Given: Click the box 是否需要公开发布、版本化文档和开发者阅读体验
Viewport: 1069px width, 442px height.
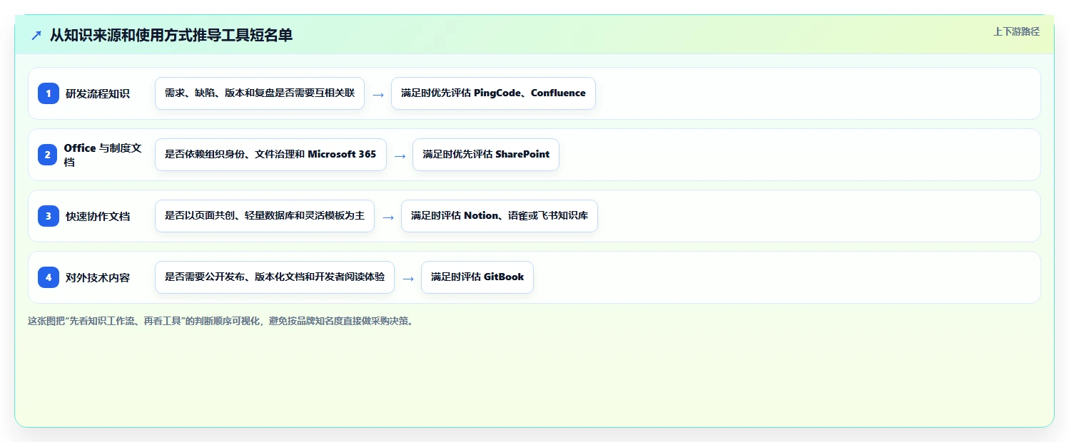Looking at the screenshot, I should (x=275, y=277).
